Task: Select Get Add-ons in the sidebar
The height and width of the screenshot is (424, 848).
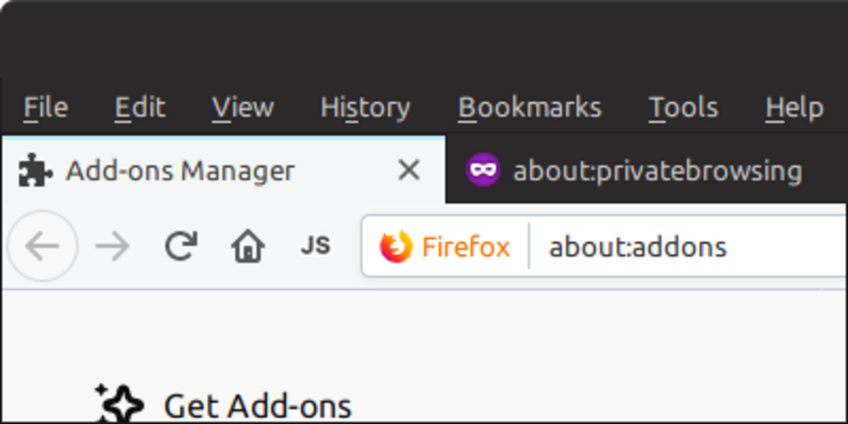Action: click(258, 404)
